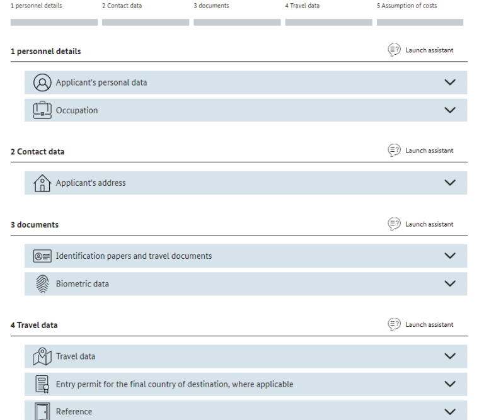The height and width of the screenshot is (420, 484).
Task: Expand the Applicant's address chevron
Action: point(449,183)
